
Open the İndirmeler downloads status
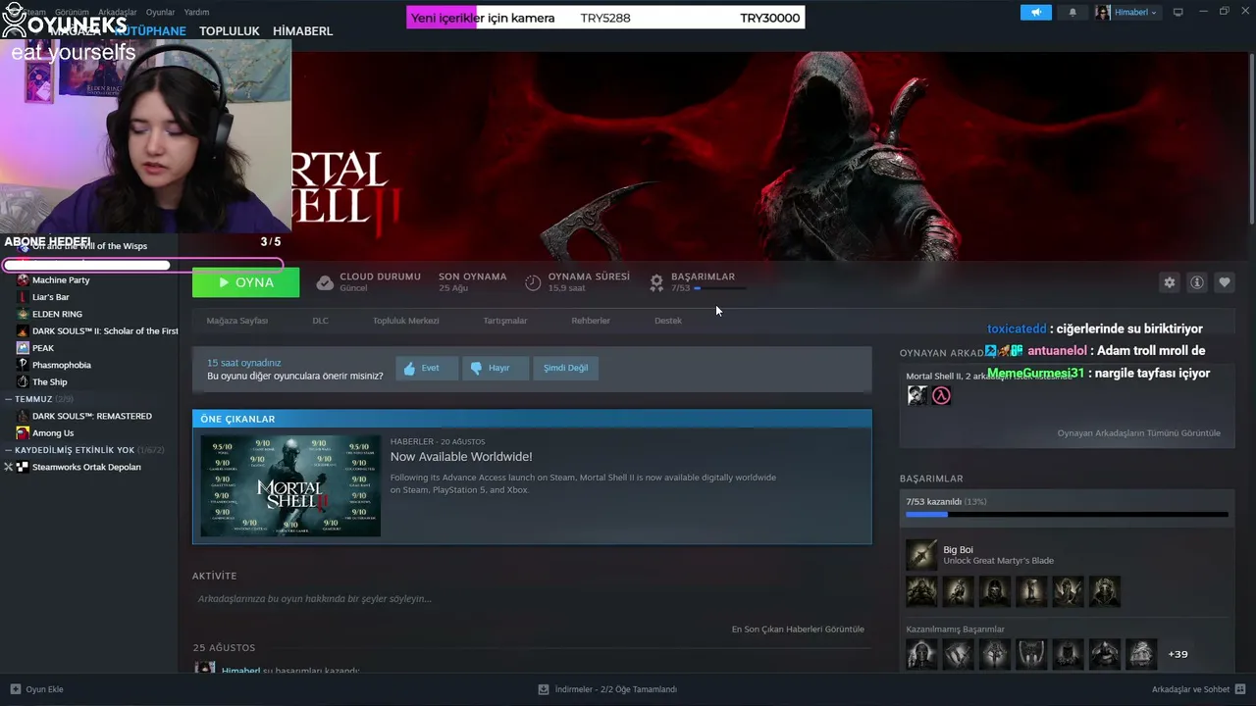pos(616,689)
